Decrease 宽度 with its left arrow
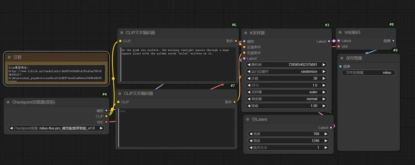This screenshot has width=415, height=165. [251, 134]
